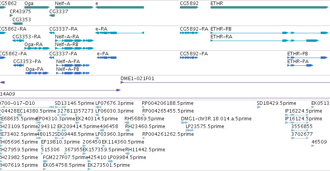Select the DMG1-chr3R.18.014.a.5prime feature
330x171 pixels.
tap(184, 123)
